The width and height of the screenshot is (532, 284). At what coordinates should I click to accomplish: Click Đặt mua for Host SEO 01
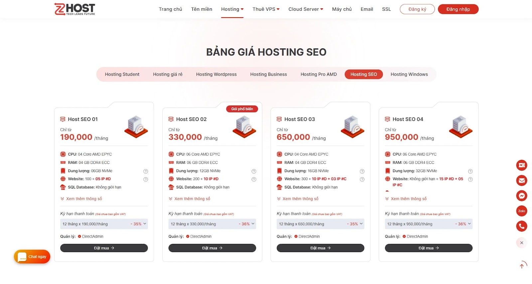(x=104, y=248)
